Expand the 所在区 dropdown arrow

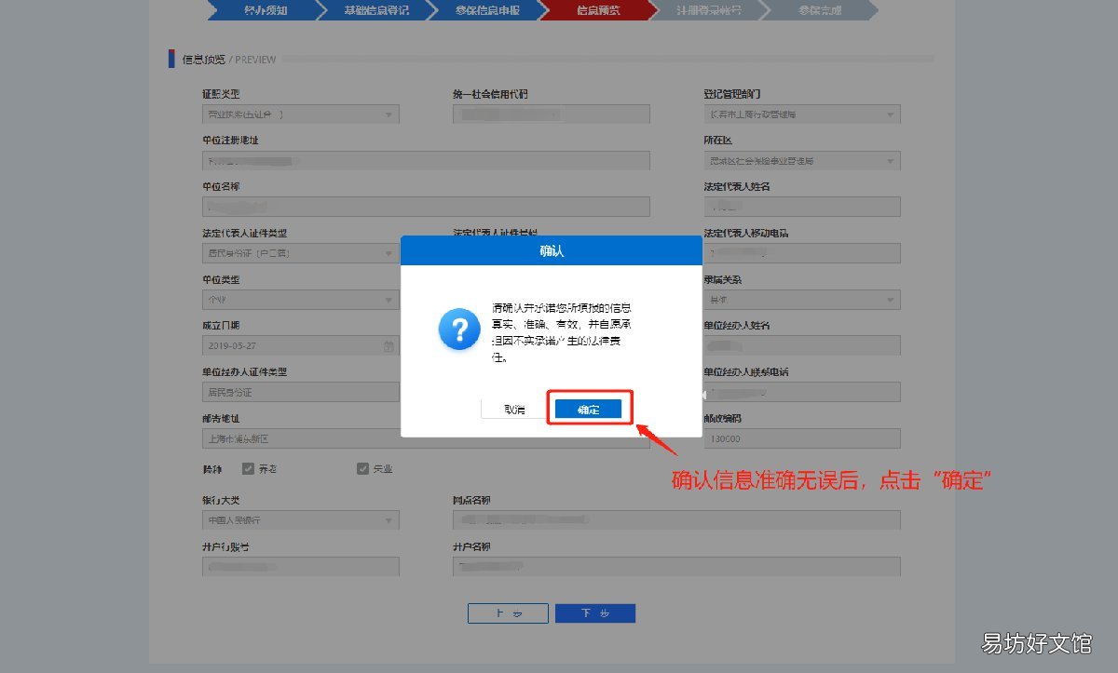point(891,161)
